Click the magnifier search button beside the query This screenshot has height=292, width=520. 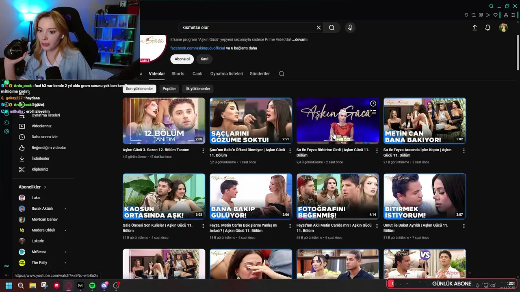pyautogui.click(x=332, y=28)
